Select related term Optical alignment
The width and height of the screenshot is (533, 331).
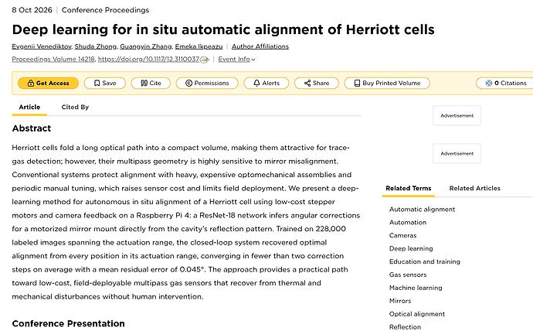[x=417, y=314]
